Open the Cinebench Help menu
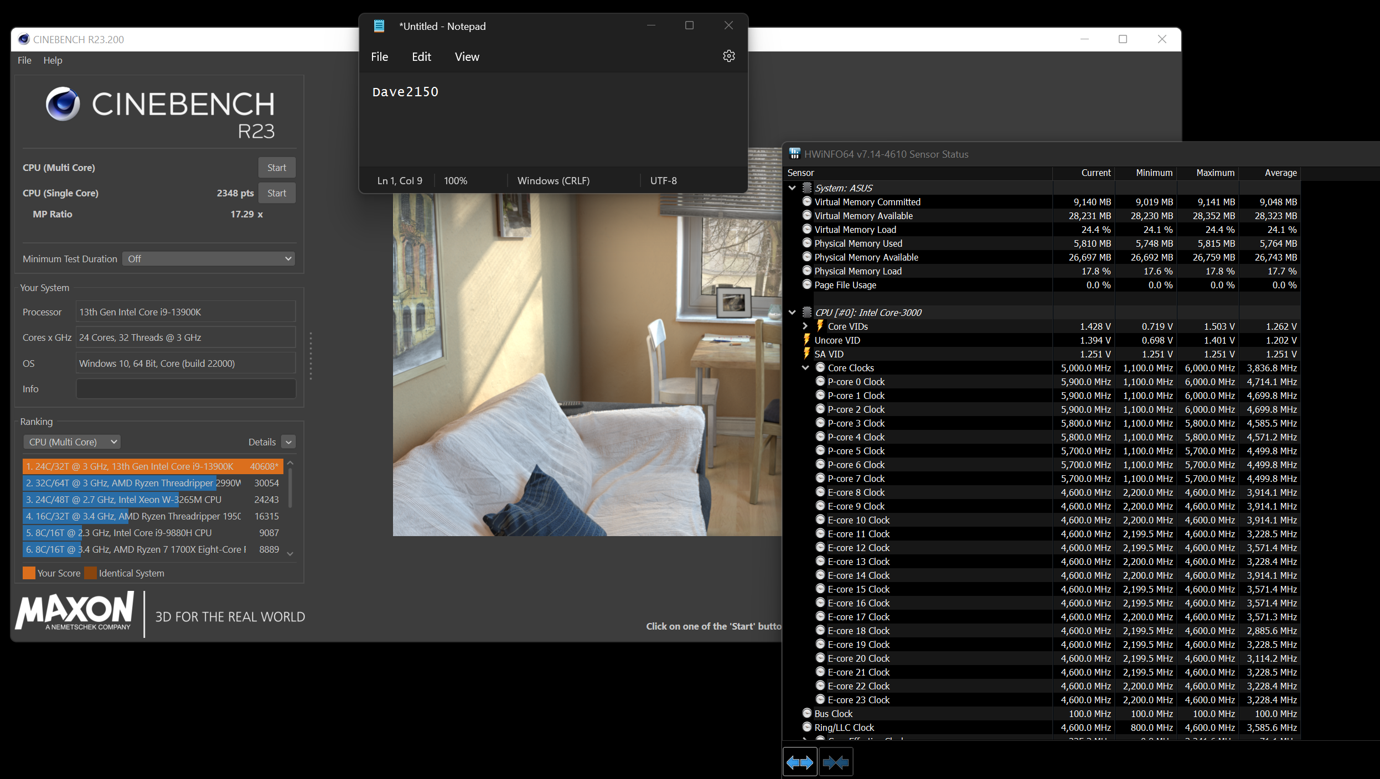Image resolution: width=1380 pixels, height=779 pixels. (x=53, y=60)
